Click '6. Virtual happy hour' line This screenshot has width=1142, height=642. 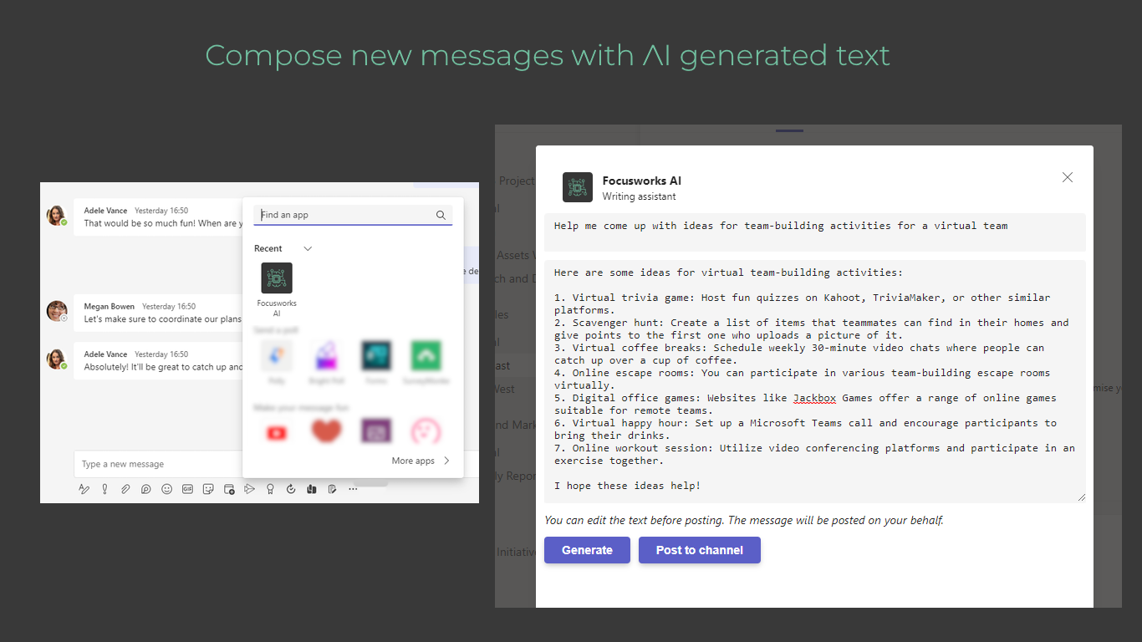(805, 423)
